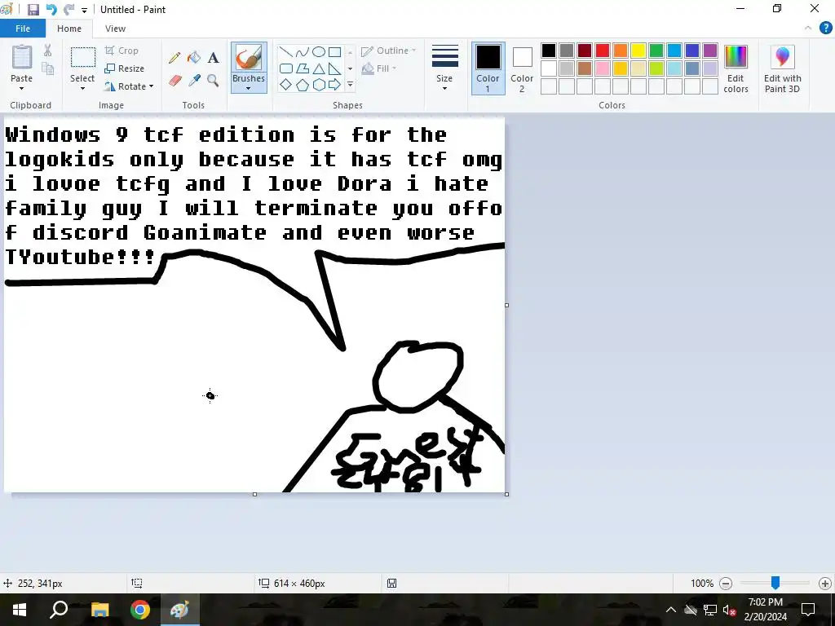Click the Paste clipboard icon

pos(22,57)
